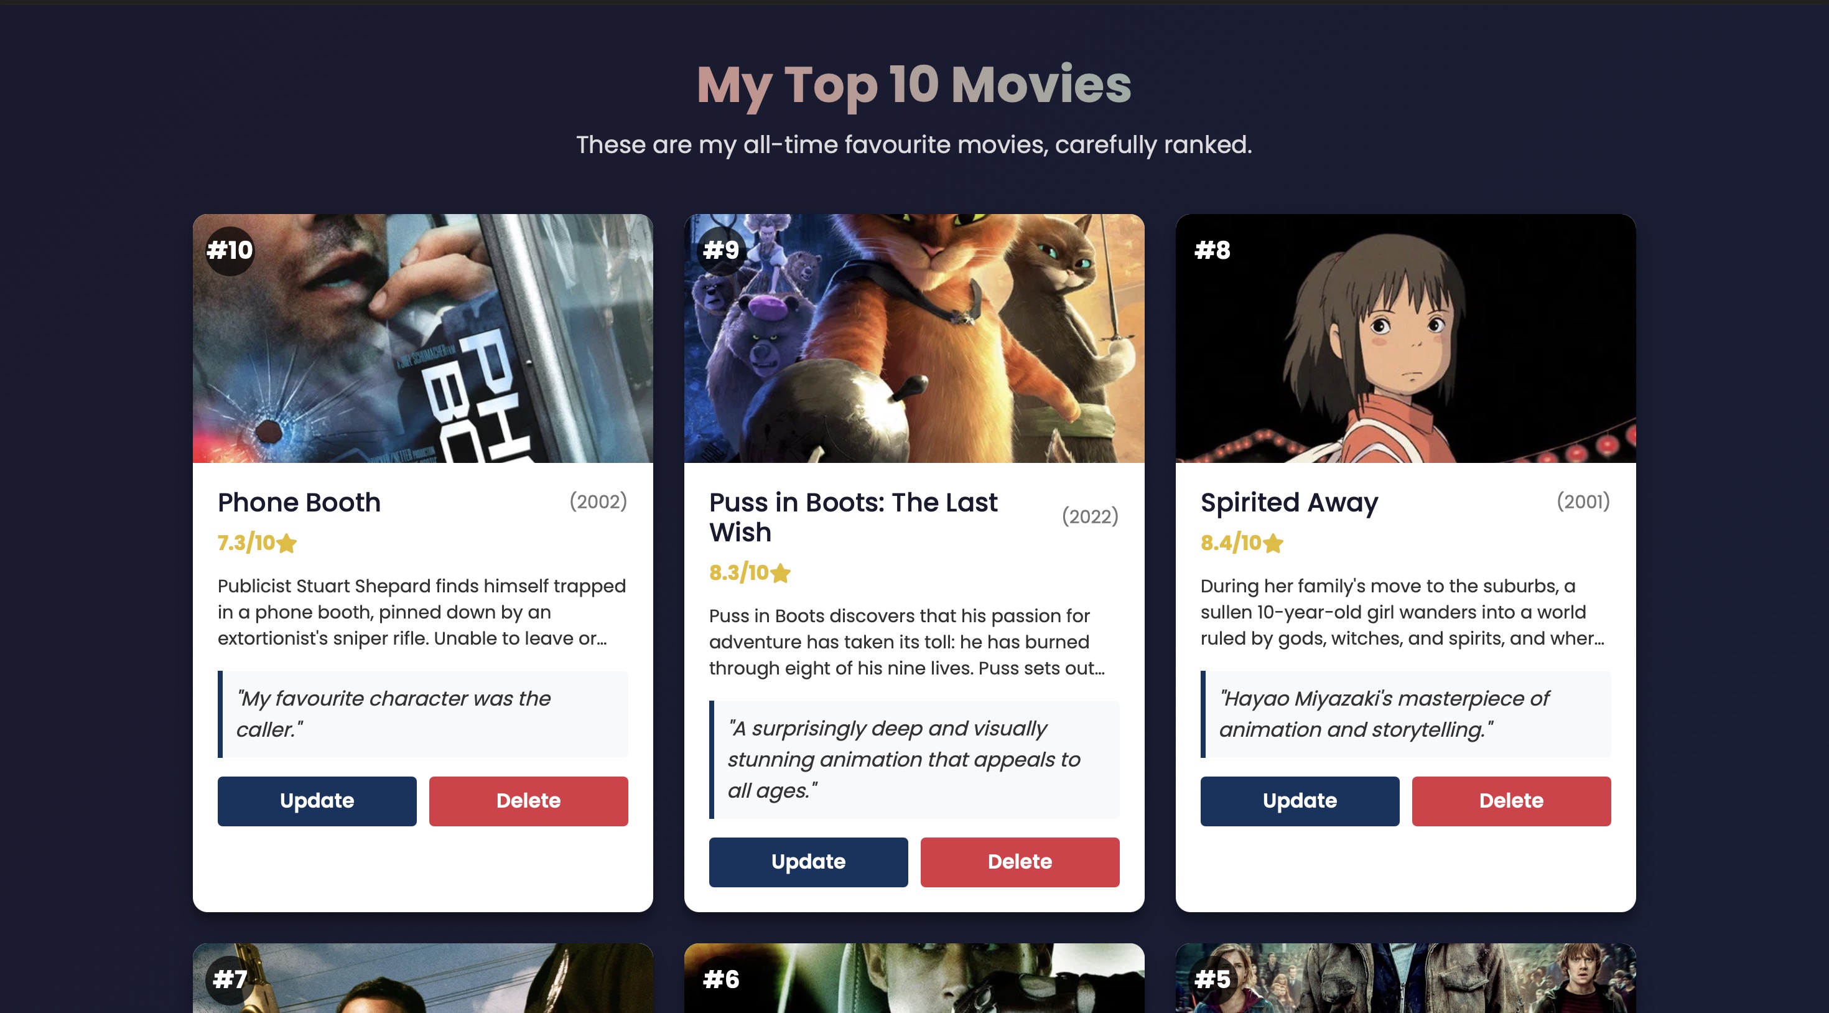1829x1013 pixels.
Task: Click the Publicist Stuart Shepard description text
Action: click(422, 612)
